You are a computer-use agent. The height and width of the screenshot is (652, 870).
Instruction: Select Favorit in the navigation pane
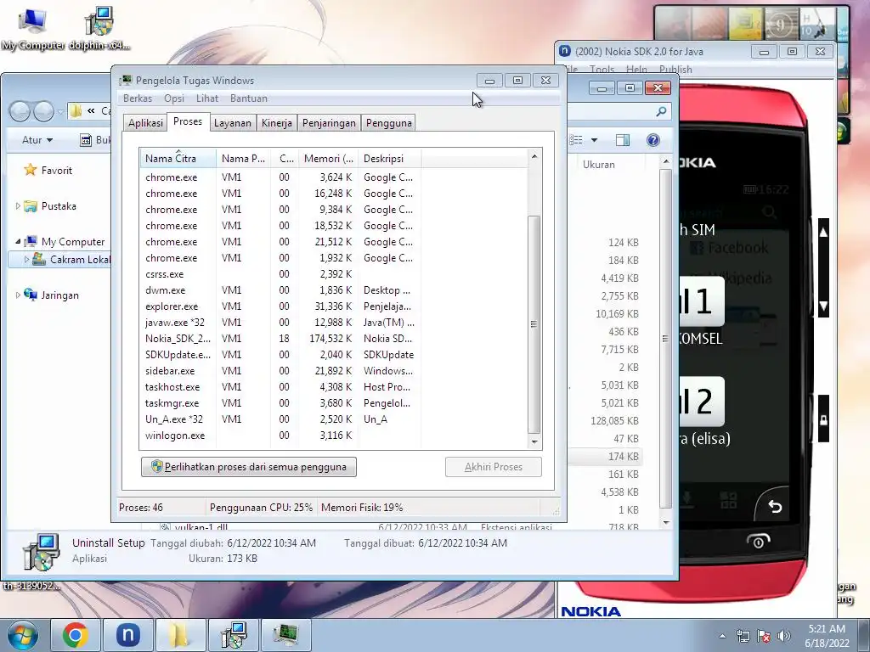57,170
